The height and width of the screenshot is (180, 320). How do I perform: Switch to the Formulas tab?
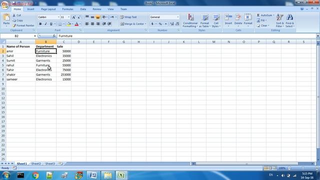click(67, 9)
